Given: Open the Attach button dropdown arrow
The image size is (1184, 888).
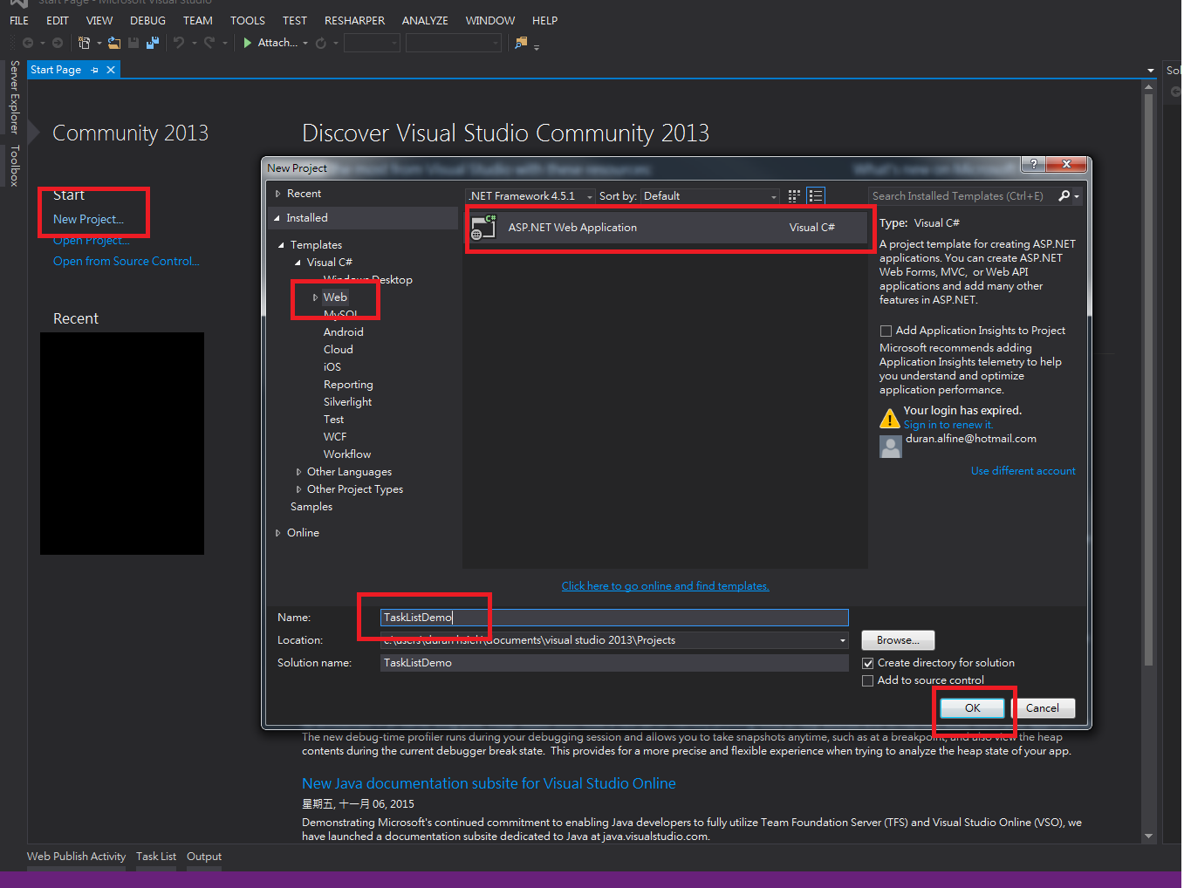Looking at the screenshot, I should point(305,43).
